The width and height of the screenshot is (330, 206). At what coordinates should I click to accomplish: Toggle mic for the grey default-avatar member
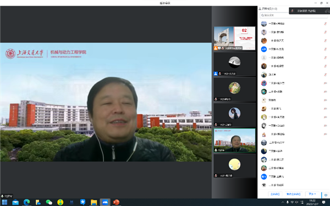pos(326,58)
